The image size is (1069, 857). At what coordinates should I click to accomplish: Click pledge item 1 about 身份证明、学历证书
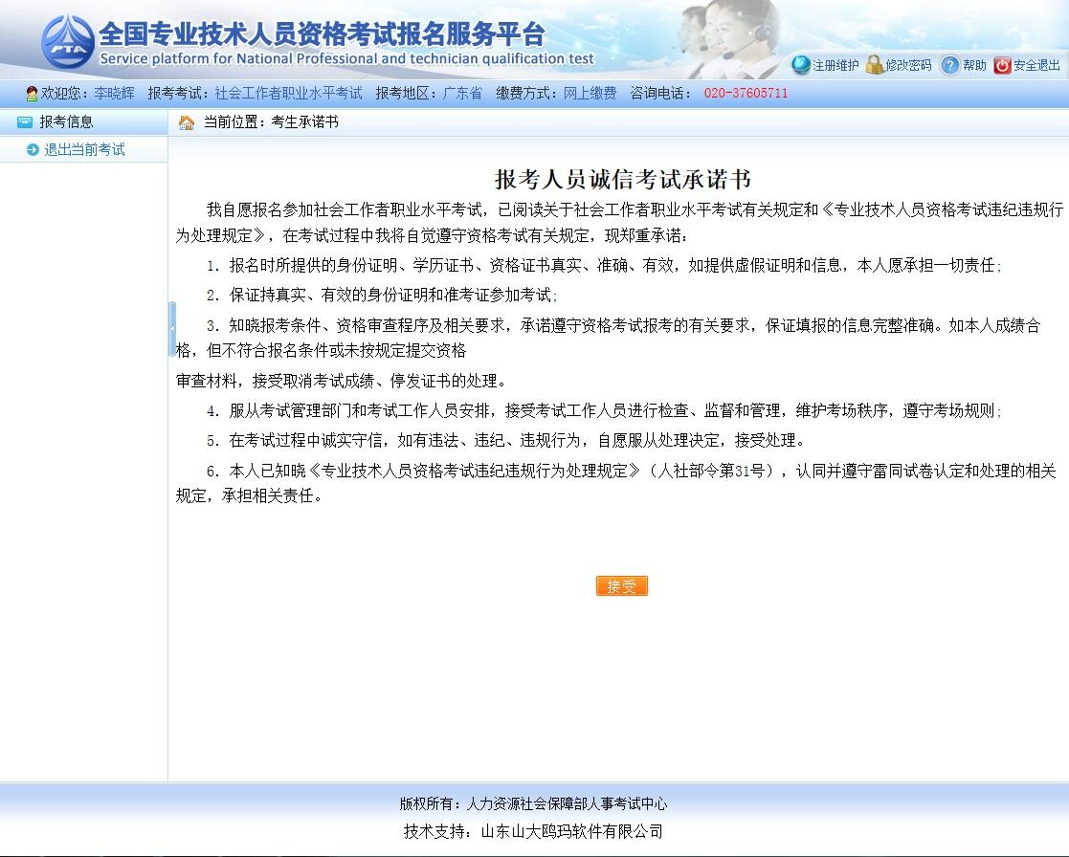604,266
